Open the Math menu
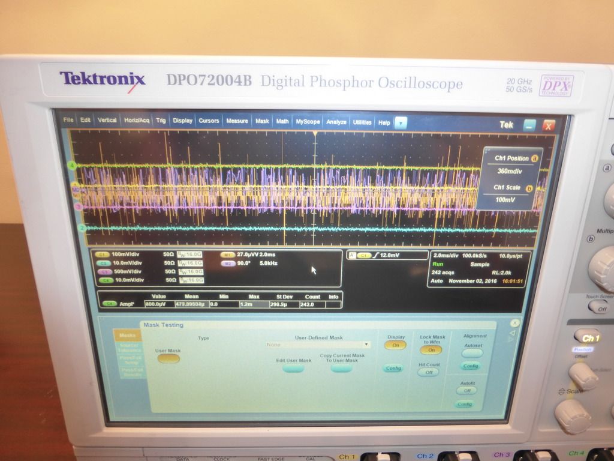 point(282,121)
